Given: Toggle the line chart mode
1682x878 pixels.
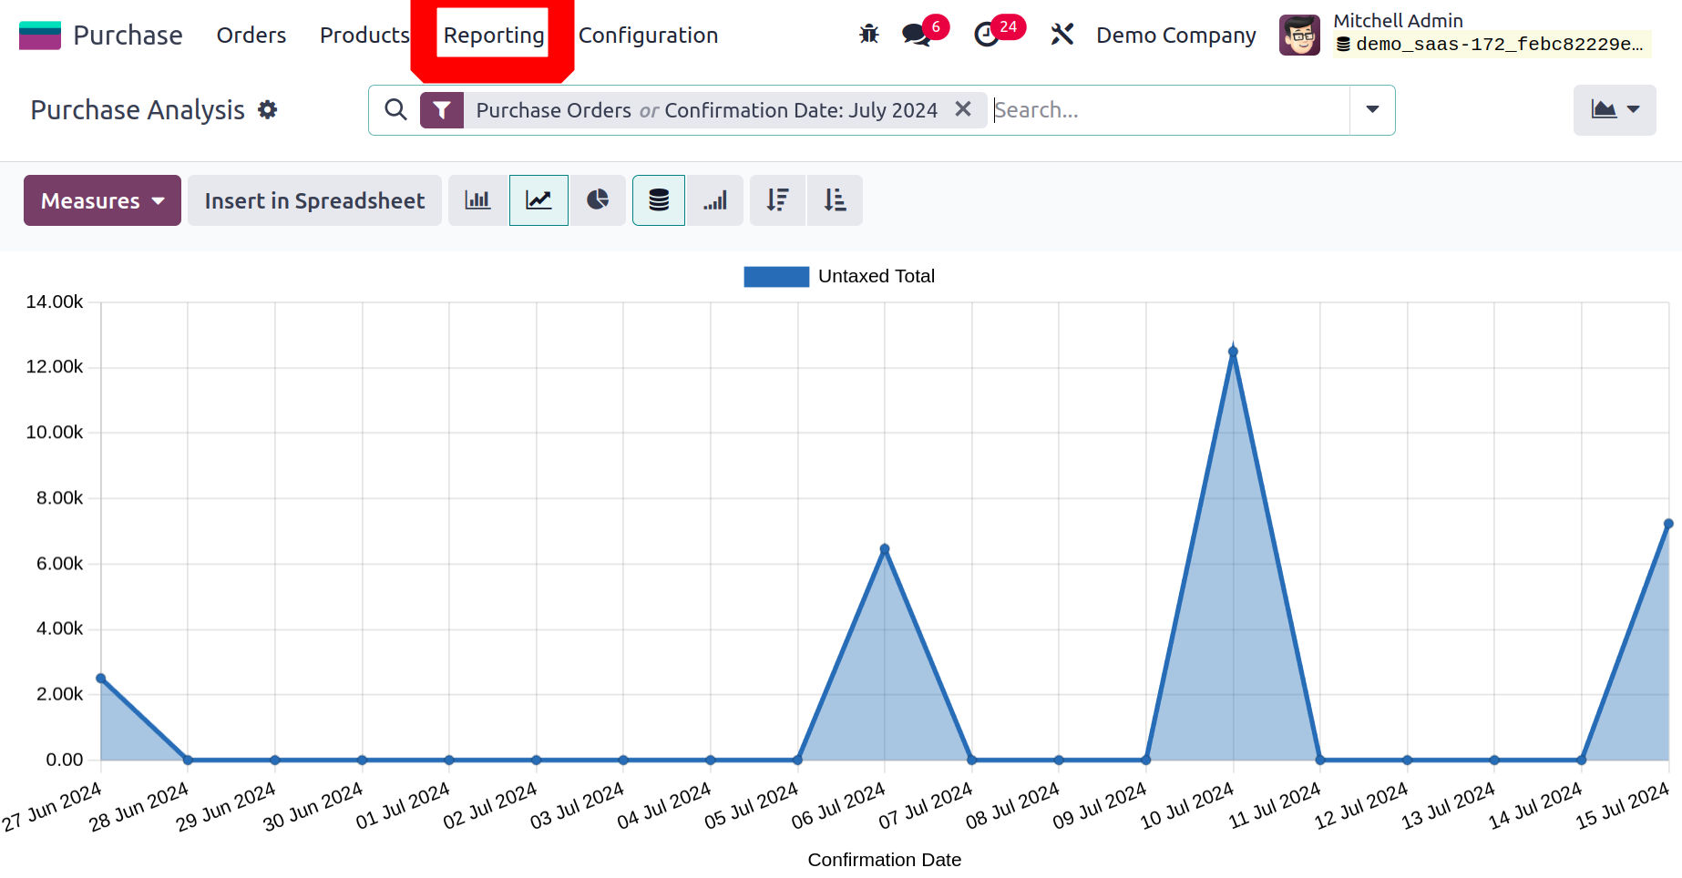Looking at the screenshot, I should pyautogui.click(x=538, y=200).
